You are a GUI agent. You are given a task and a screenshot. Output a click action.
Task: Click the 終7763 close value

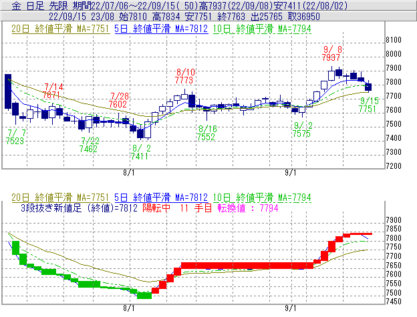point(231,17)
